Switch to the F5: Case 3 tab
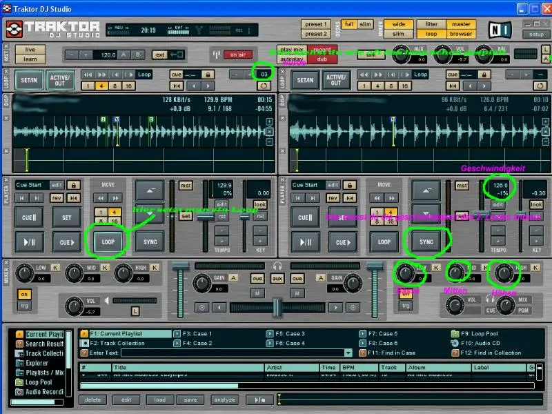 tap(288, 333)
